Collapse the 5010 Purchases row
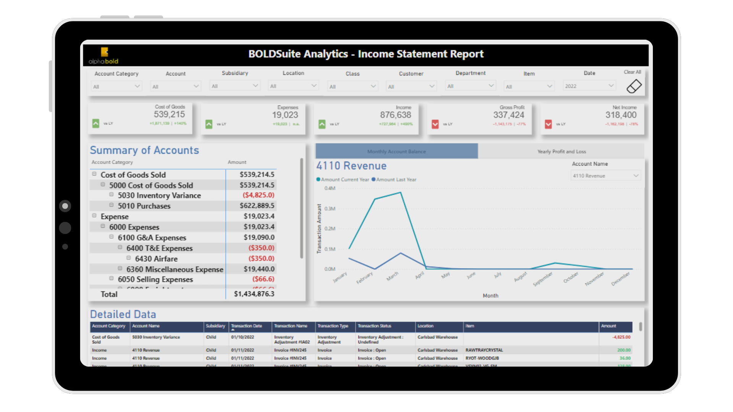733x412 pixels. 111,205
